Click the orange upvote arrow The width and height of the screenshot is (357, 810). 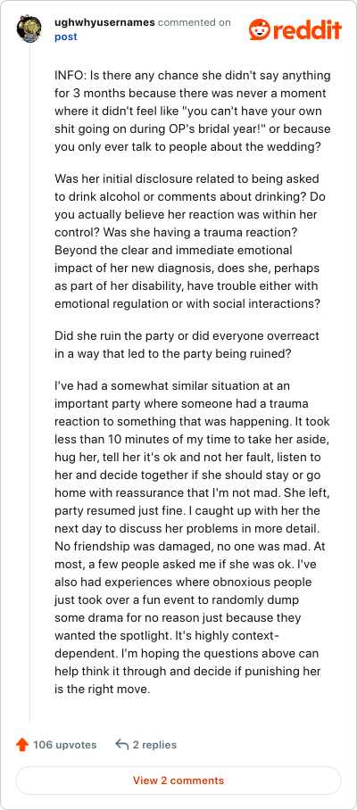21,744
